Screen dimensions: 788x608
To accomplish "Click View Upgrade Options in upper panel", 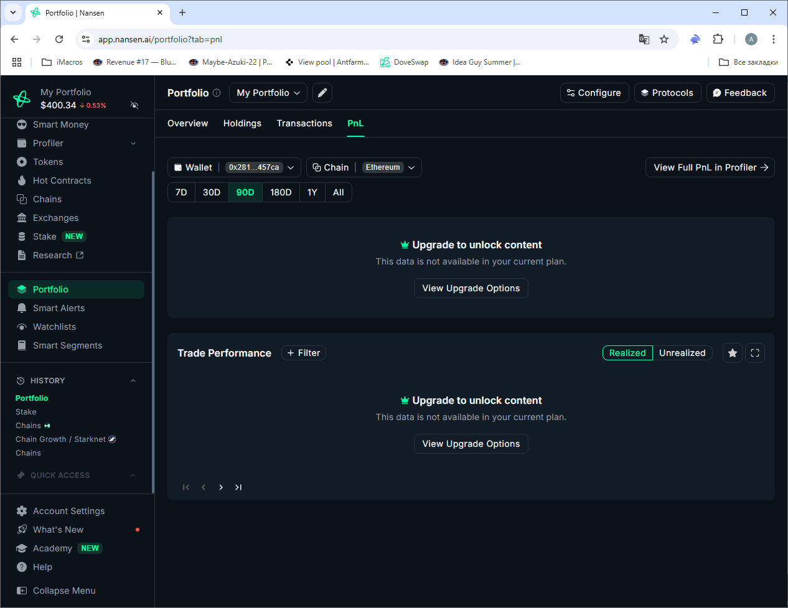I will click(x=471, y=288).
